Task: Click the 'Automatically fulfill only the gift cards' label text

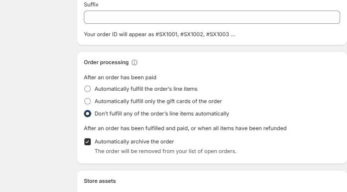Action: [158, 101]
